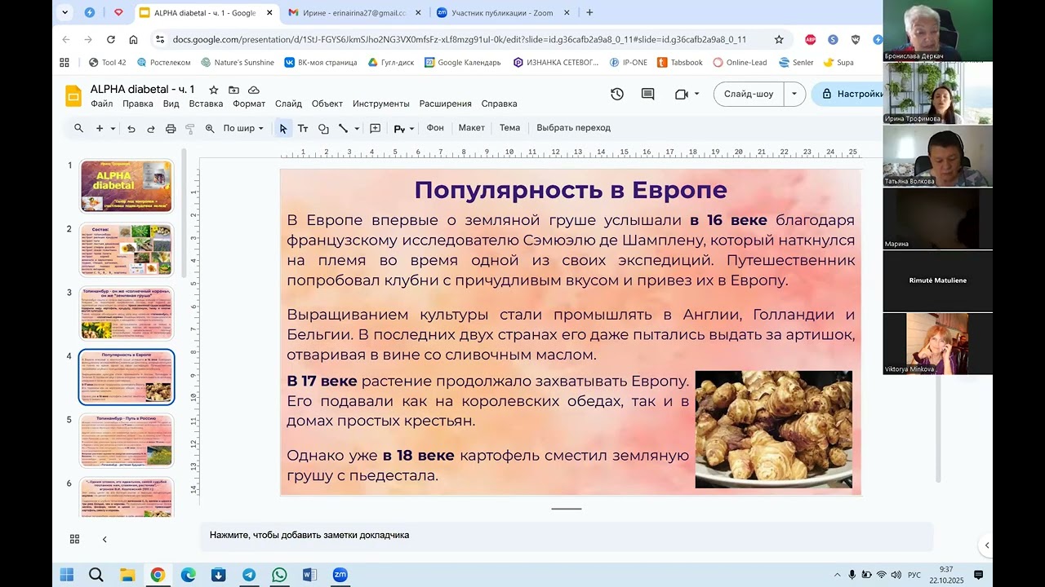Open the Гугл-диск bookmark
This screenshot has width=1045, height=587.
click(x=391, y=62)
